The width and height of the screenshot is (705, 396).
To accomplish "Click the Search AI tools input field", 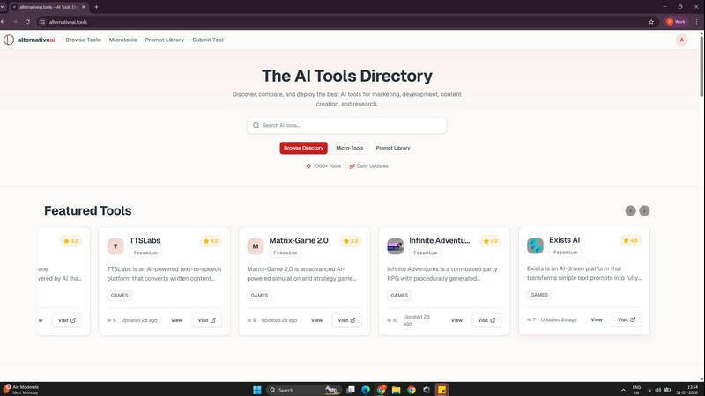I will (x=346, y=125).
